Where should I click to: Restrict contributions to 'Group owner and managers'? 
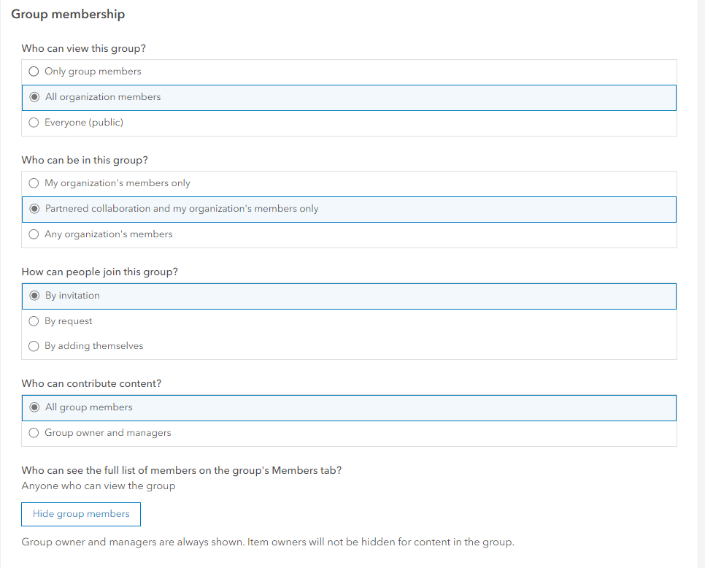pyautogui.click(x=34, y=433)
